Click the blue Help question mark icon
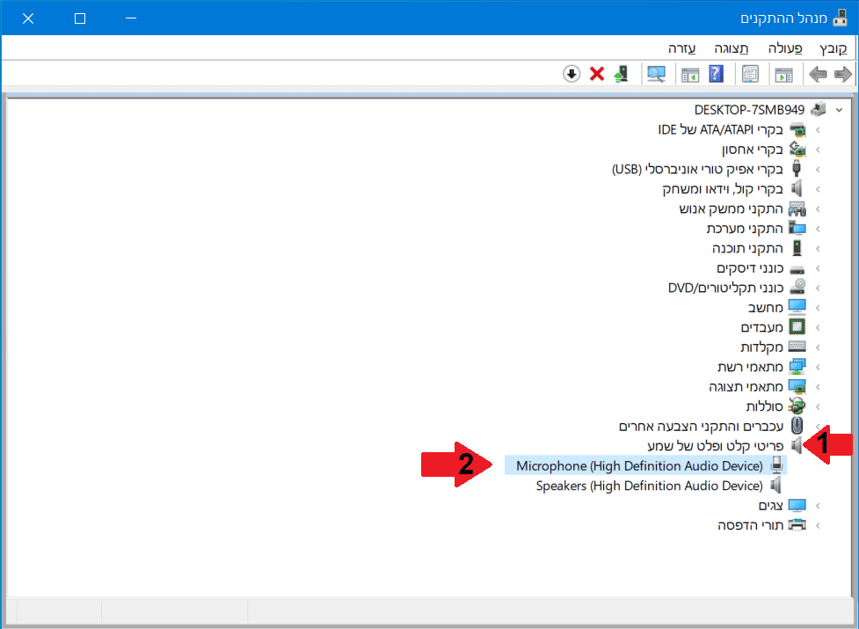The image size is (859, 629). (x=716, y=74)
